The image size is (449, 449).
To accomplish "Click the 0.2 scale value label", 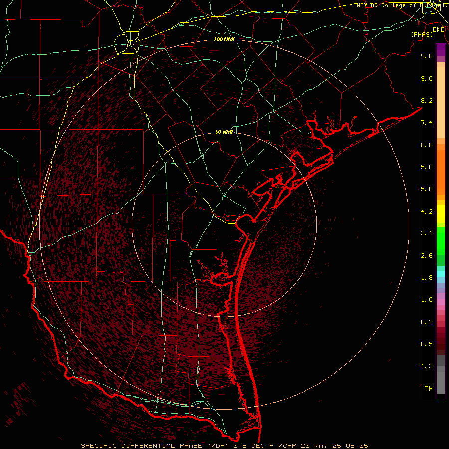I will point(427,322).
